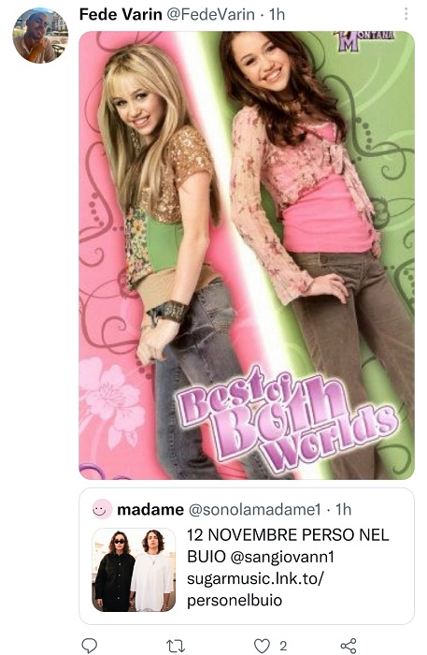This screenshot has height=655, width=427.
Task: Open the @sonolamadame1 handle
Action: (x=255, y=510)
